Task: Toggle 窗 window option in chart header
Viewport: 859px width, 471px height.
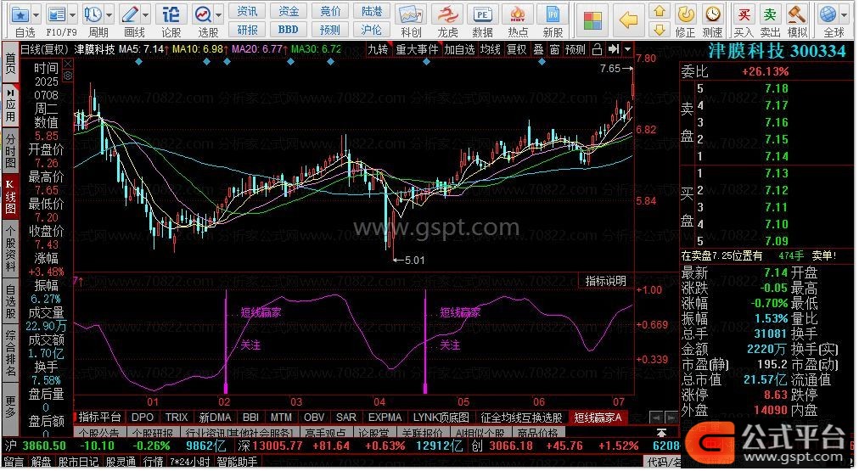Action: 554,50
